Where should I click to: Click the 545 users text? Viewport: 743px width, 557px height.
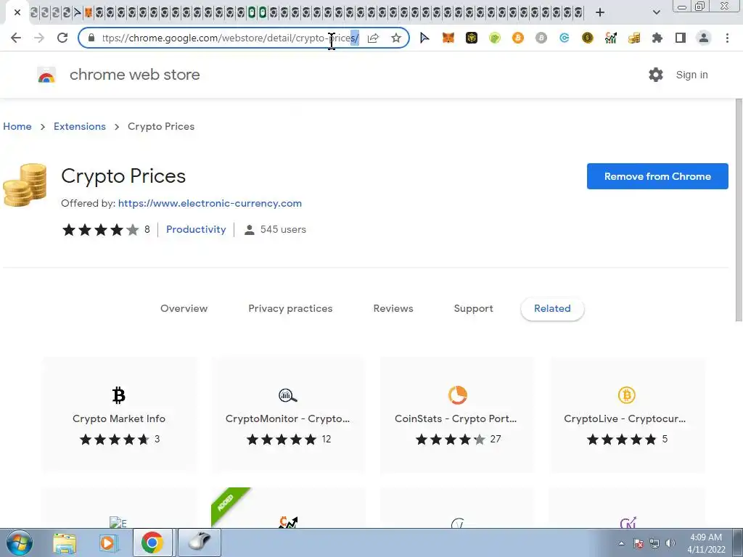283,230
